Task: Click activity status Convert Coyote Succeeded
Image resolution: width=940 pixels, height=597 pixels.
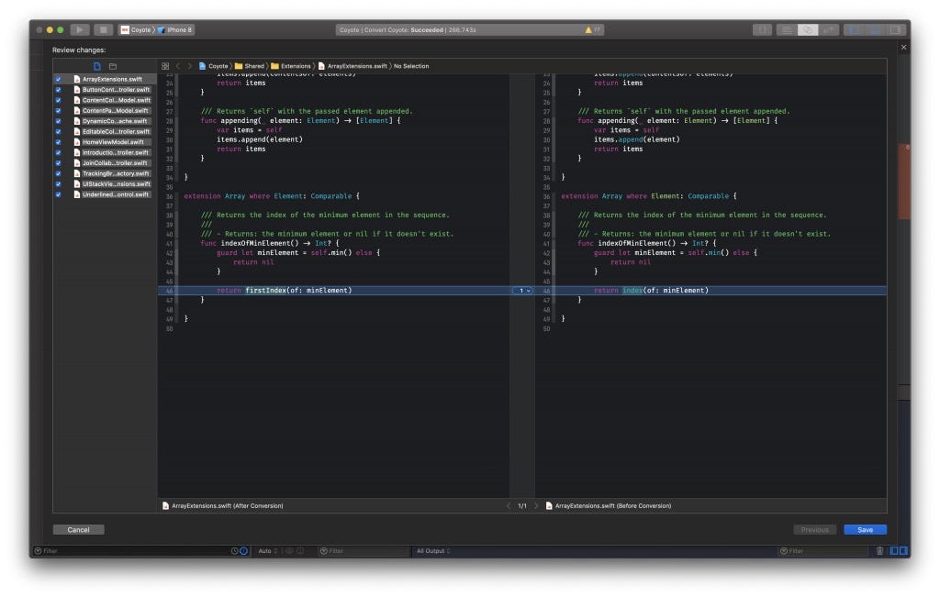Action: pos(407,29)
